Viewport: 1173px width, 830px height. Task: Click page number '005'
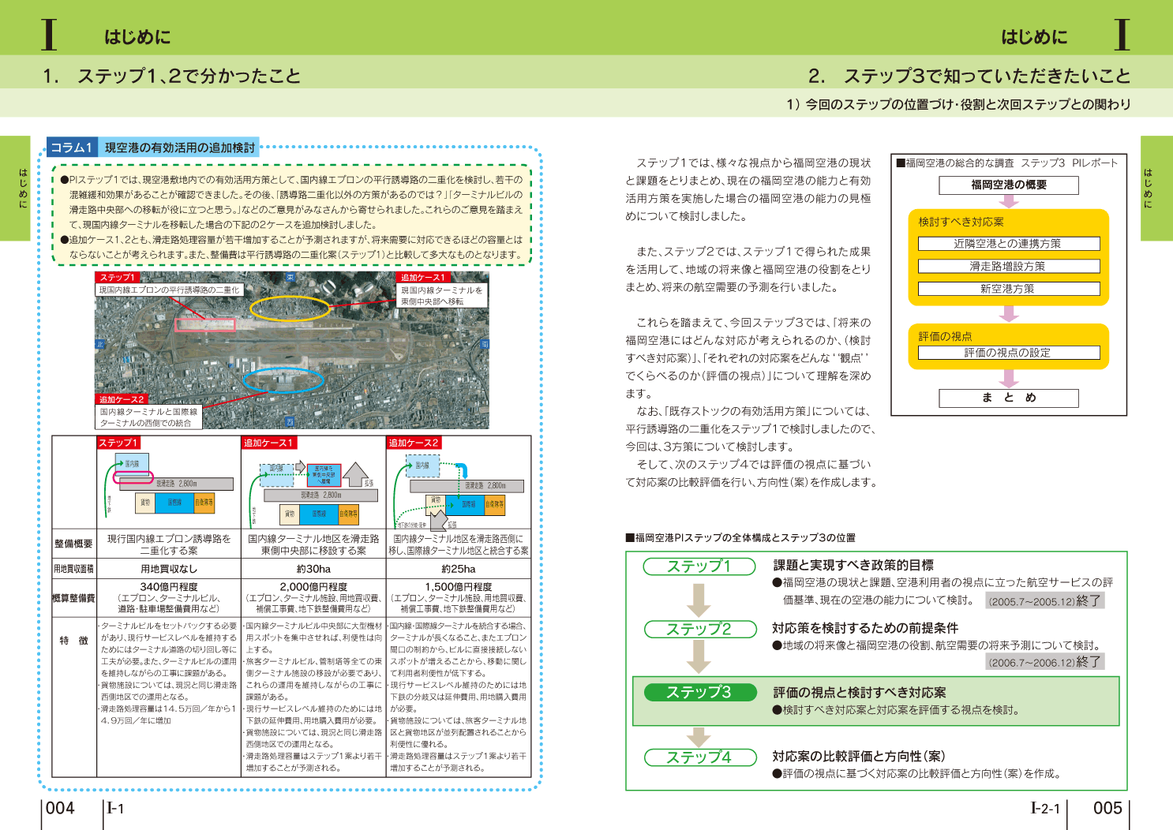tap(1107, 808)
